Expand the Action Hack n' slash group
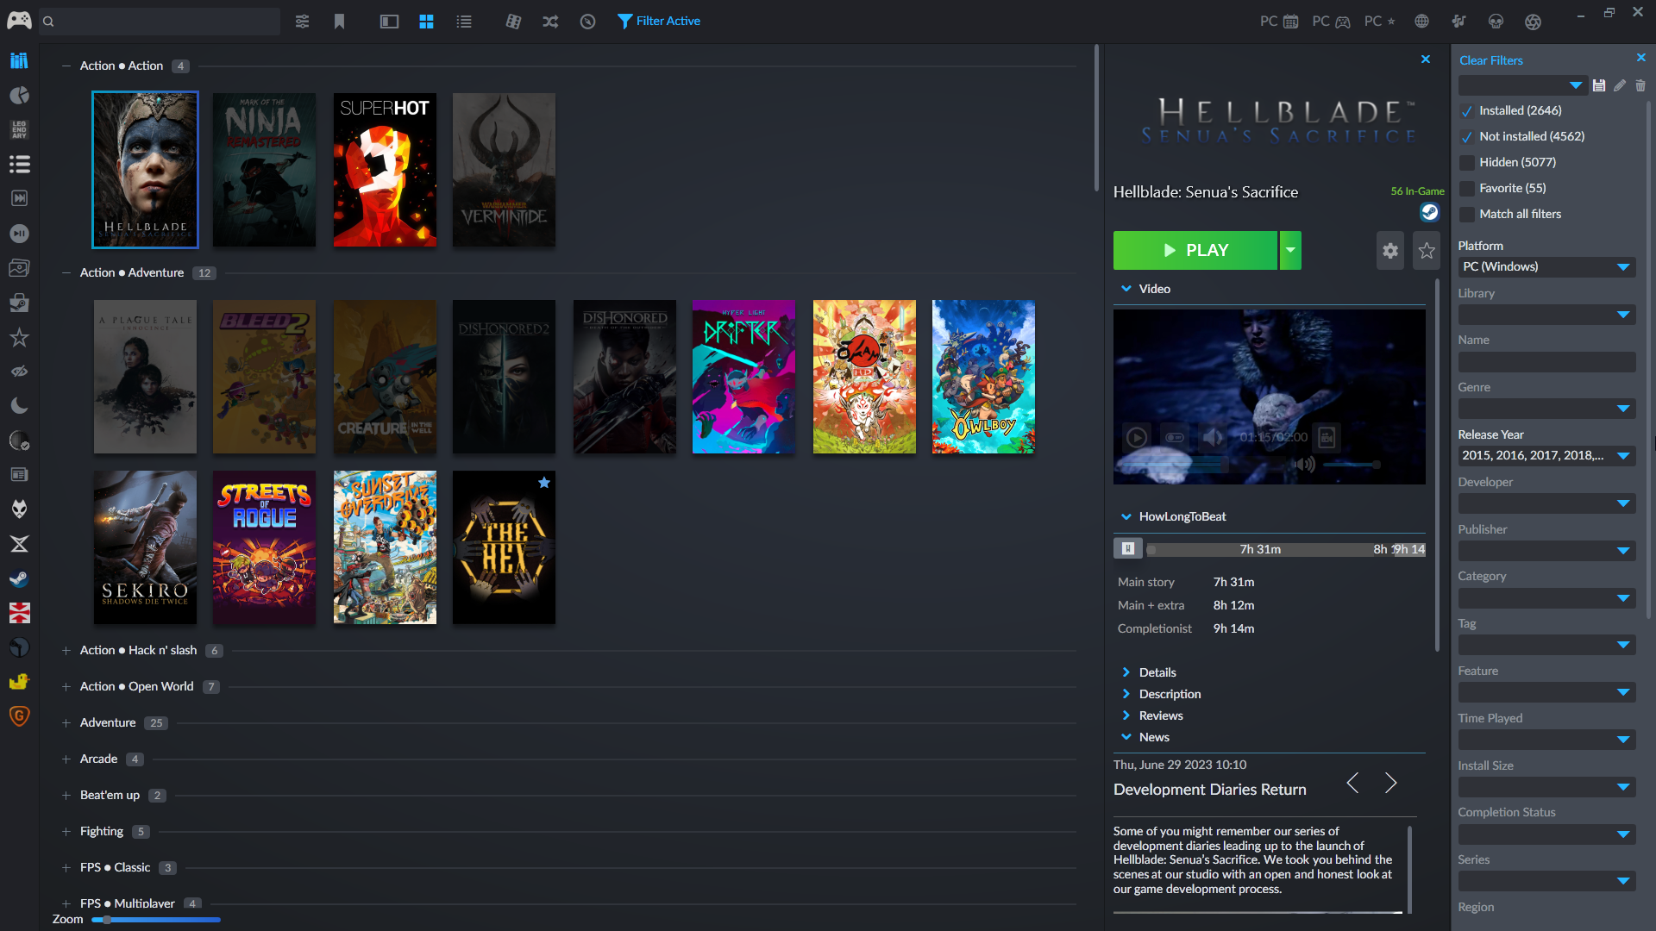This screenshot has height=931, width=1656. point(66,651)
